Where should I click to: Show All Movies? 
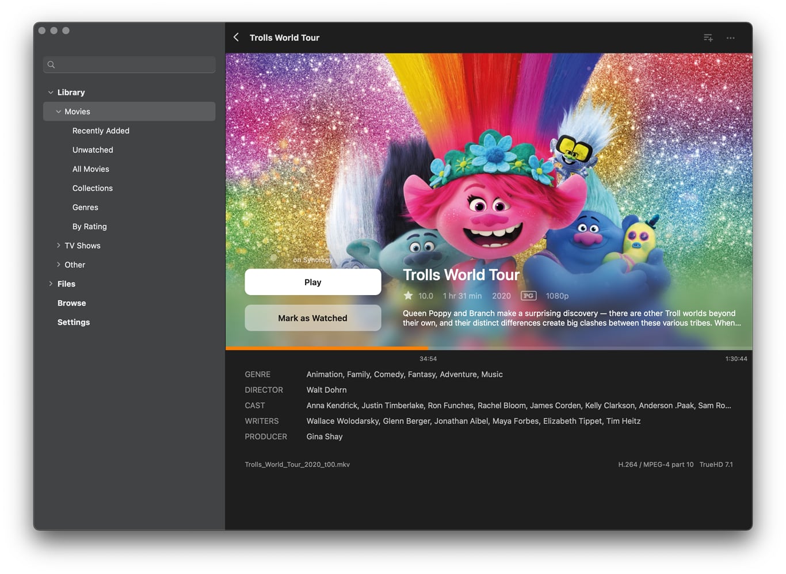(91, 169)
